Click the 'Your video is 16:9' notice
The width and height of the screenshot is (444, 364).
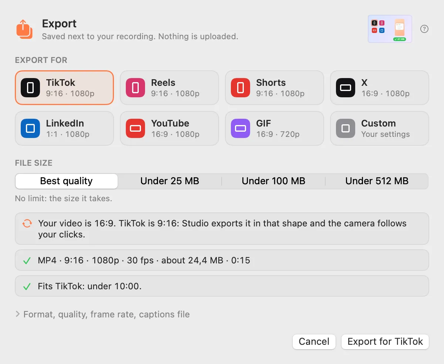point(222,229)
